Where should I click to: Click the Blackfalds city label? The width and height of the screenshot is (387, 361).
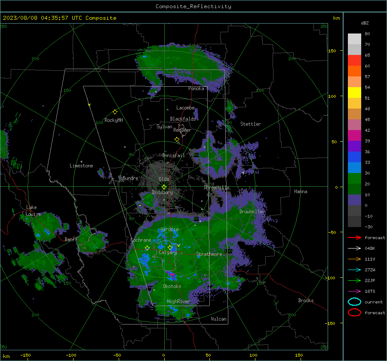pyautogui.click(x=183, y=119)
